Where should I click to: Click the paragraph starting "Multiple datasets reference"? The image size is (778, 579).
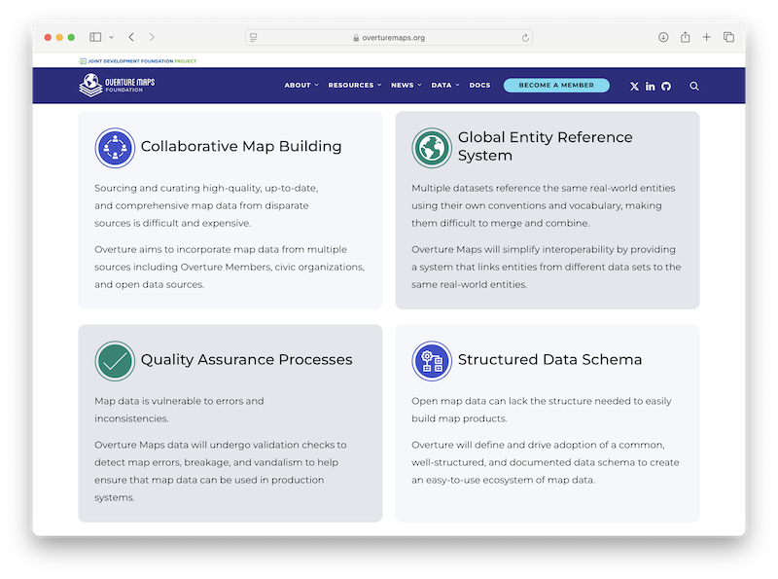coord(544,205)
